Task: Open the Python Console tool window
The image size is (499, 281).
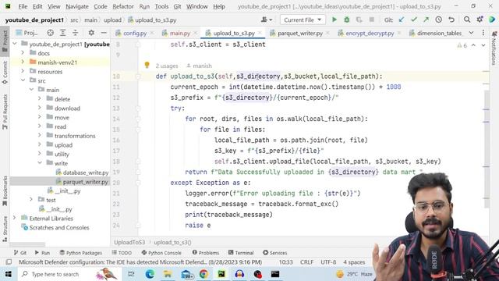Action: pyautogui.click(x=161, y=253)
